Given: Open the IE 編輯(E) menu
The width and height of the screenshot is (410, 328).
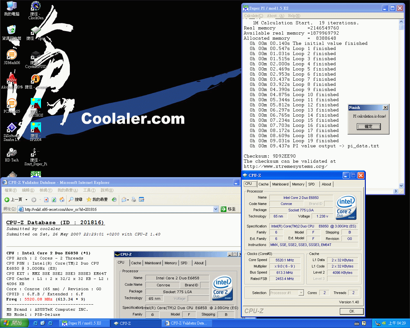Looking at the screenshot, I should point(28,190).
